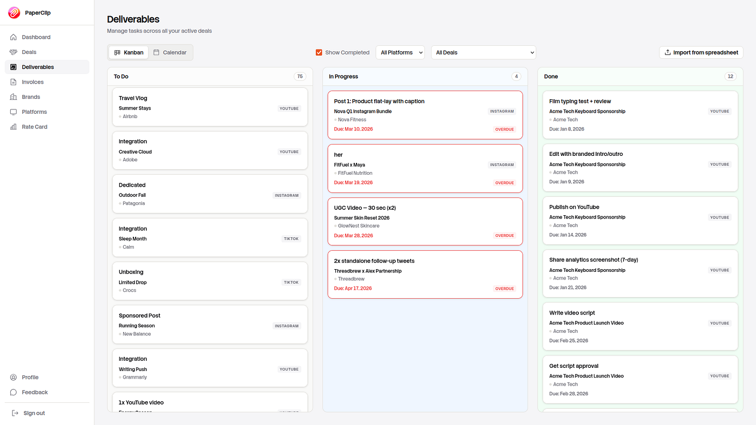Viewport: 756px width, 425px height.
Task: Open Platforms via its monitor icon
Action: pyautogui.click(x=13, y=112)
